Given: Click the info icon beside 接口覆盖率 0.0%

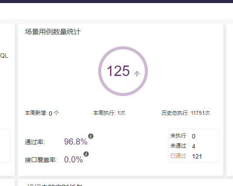Looking at the screenshot, I should tap(86, 154).
